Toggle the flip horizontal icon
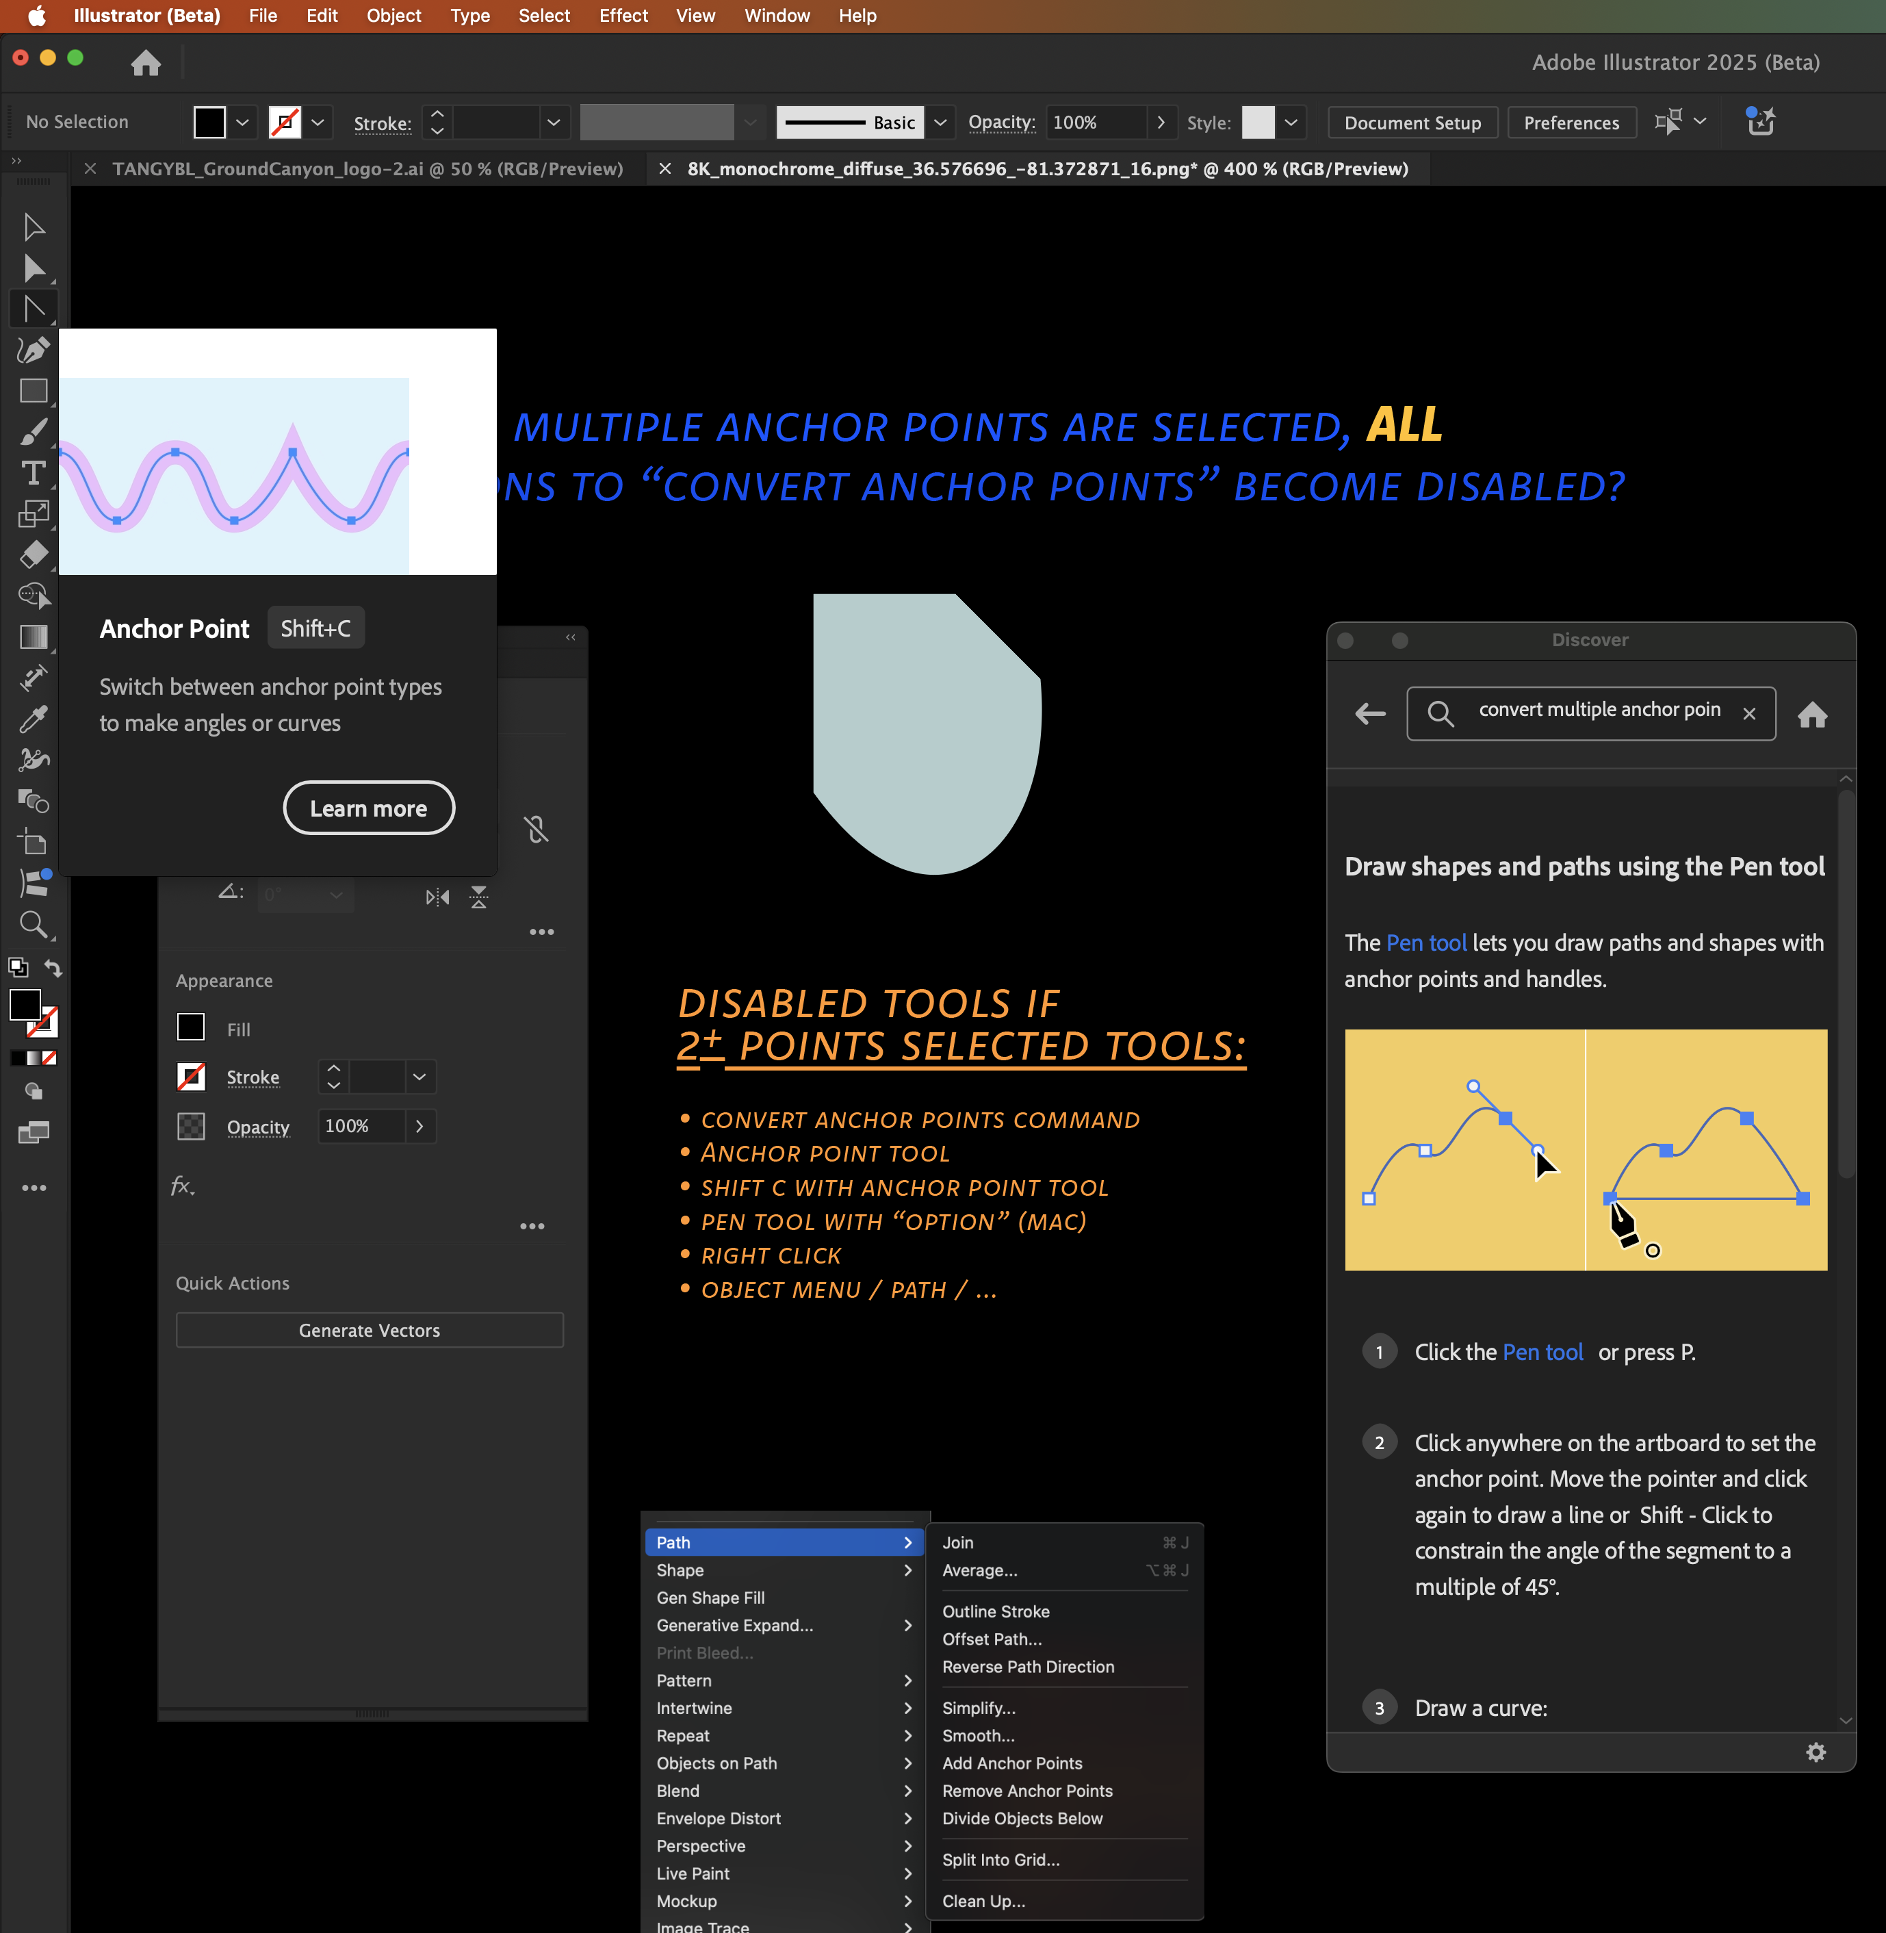Screen dimensions: 1886x1933 pos(437,897)
